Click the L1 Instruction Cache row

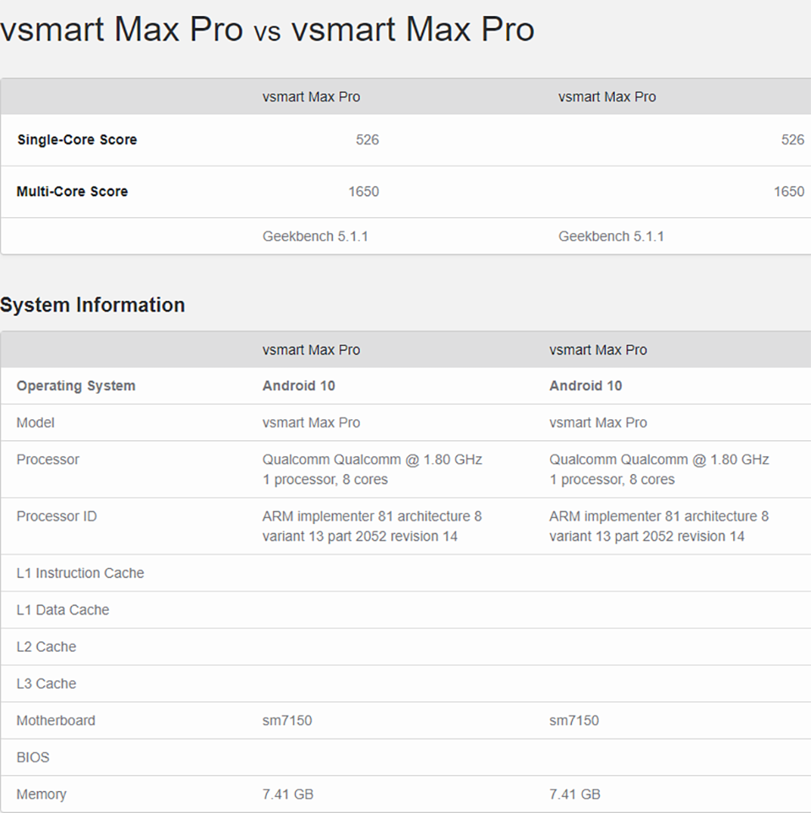[405, 573]
